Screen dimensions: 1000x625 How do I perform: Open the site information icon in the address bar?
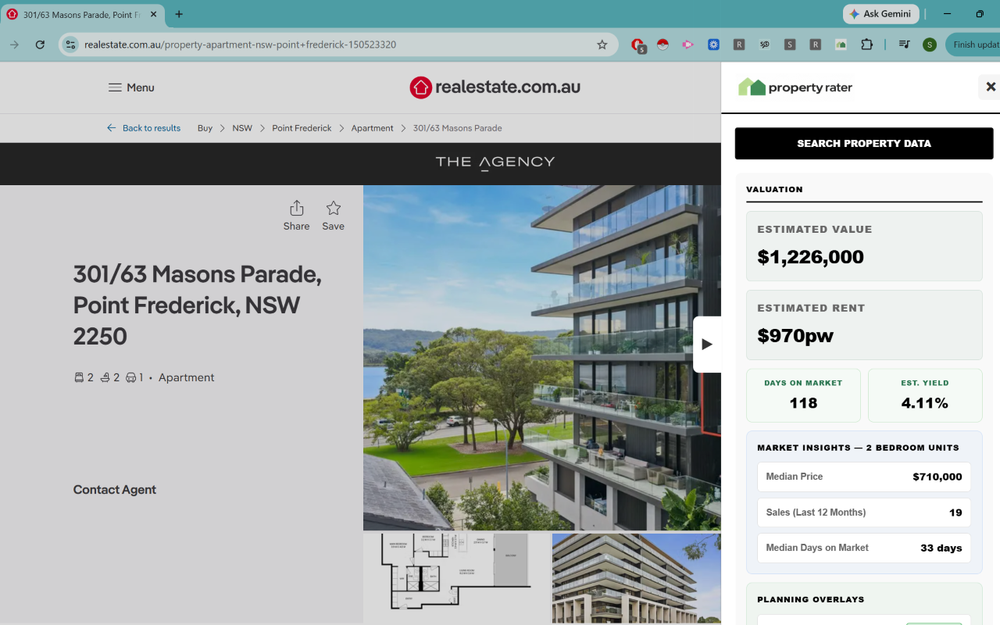pos(71,45)
